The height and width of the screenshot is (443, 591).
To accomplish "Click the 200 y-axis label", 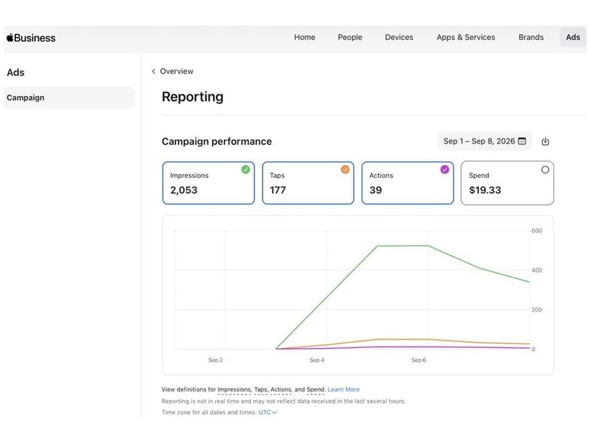I will [536, 310].
